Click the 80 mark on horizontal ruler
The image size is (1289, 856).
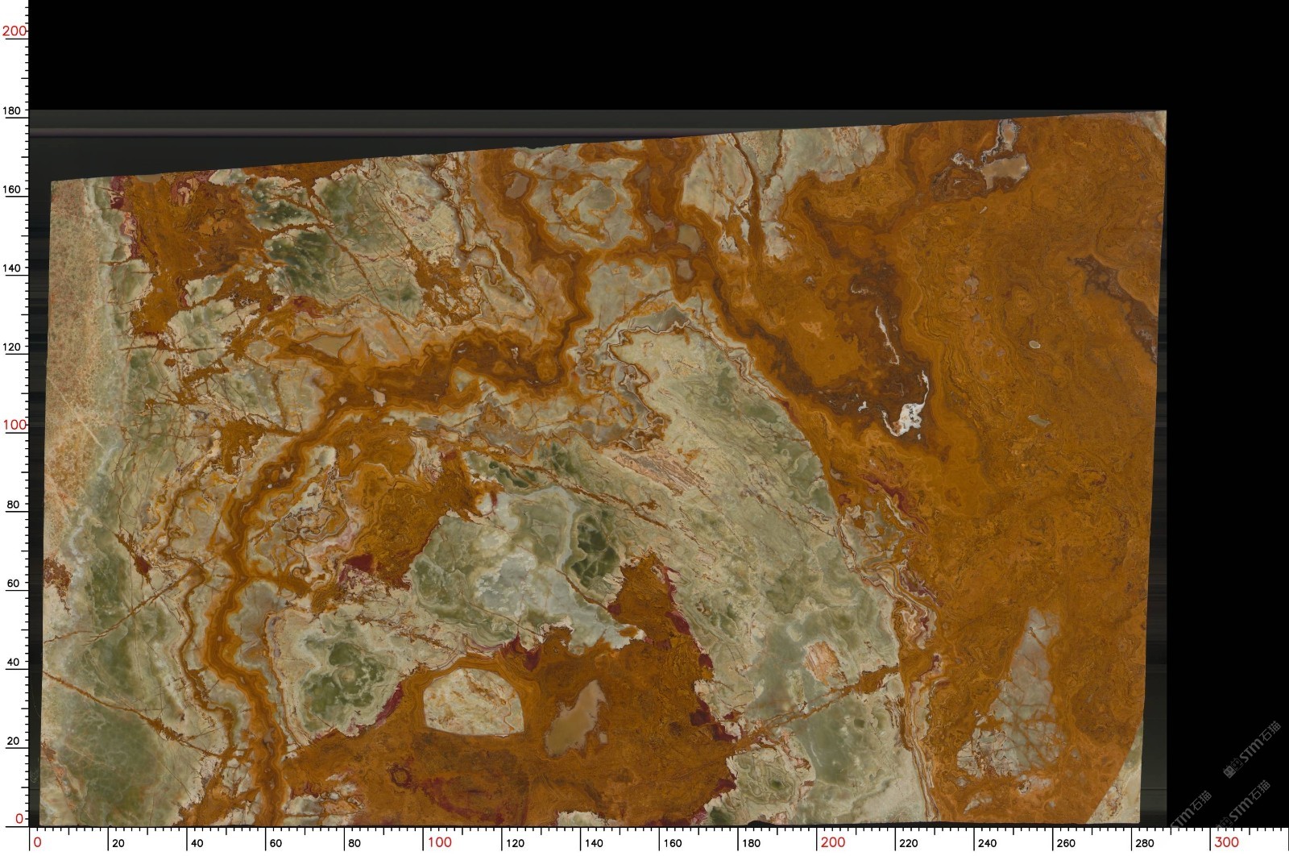coord(354,843)
